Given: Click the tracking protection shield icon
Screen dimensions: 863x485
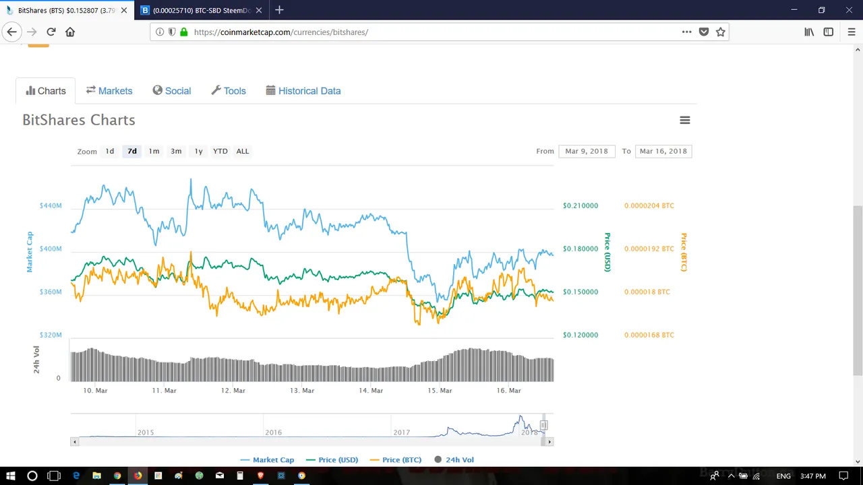Looking at the screenshot, I should 172,32.
